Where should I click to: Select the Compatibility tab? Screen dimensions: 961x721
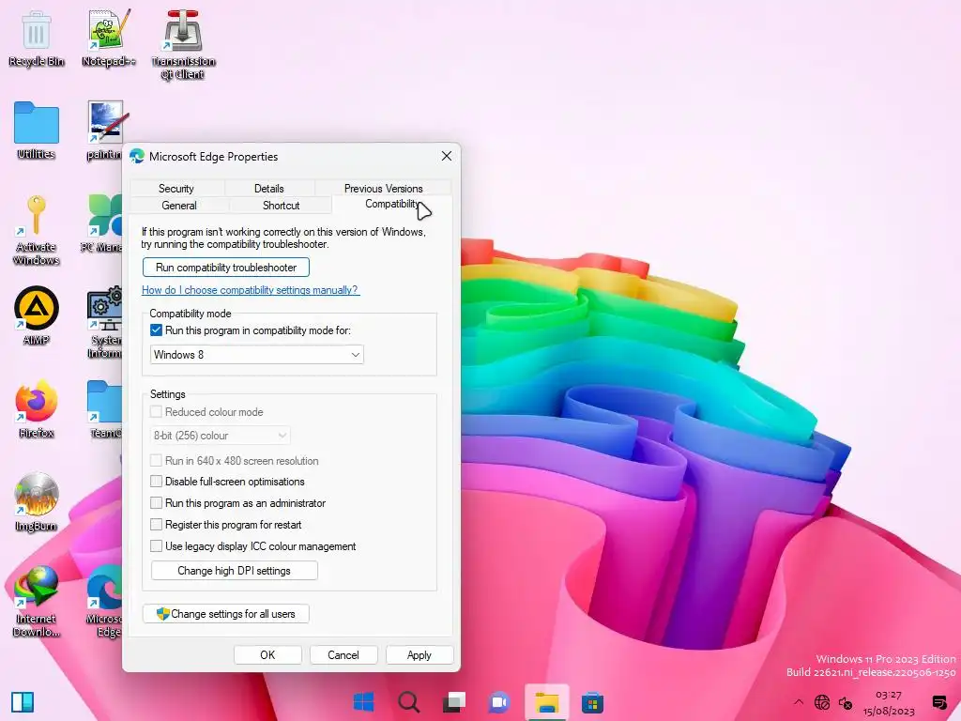[392, 204]
